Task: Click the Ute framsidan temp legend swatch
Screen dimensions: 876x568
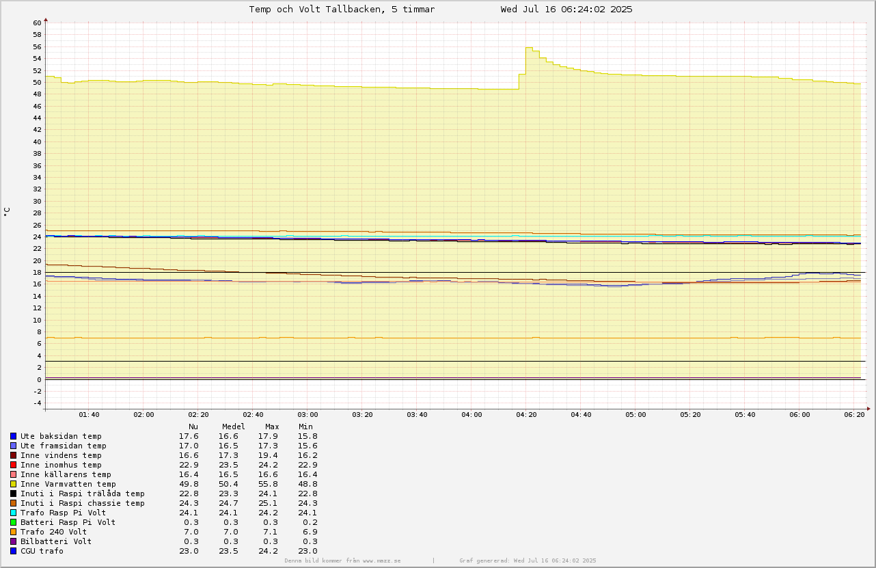Action: click(x=13, y=446)
